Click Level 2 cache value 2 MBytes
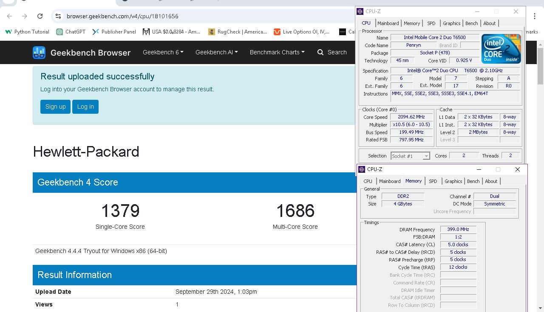Image resolution: width=544 pixels, height=312 pixels. pos(479,132)
